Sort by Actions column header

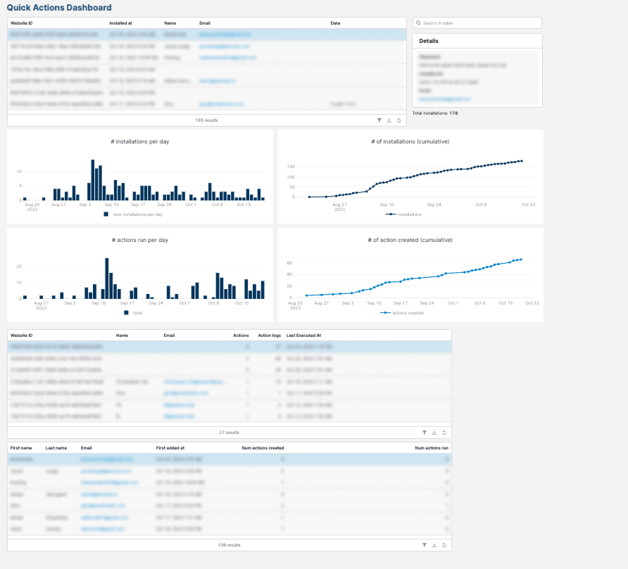coord(241,335)
